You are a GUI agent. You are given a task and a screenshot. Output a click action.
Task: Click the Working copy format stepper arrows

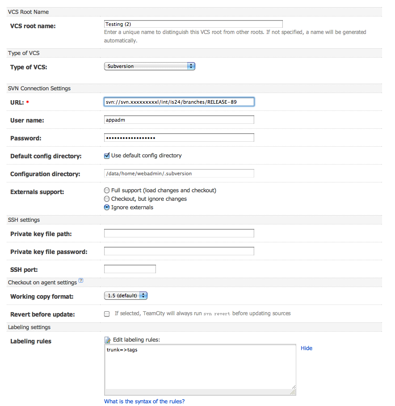pos(143,296)
